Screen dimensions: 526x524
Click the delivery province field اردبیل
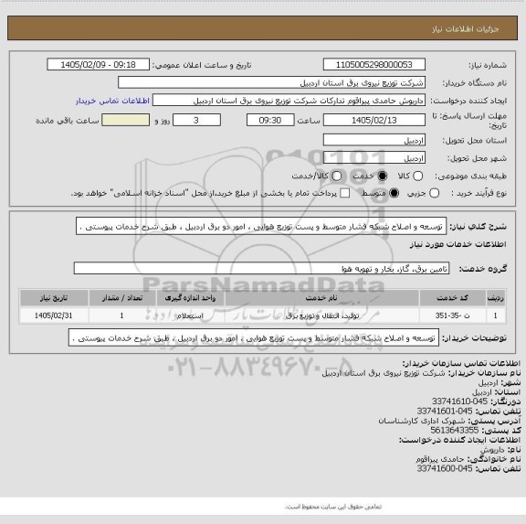coord(374,140)
